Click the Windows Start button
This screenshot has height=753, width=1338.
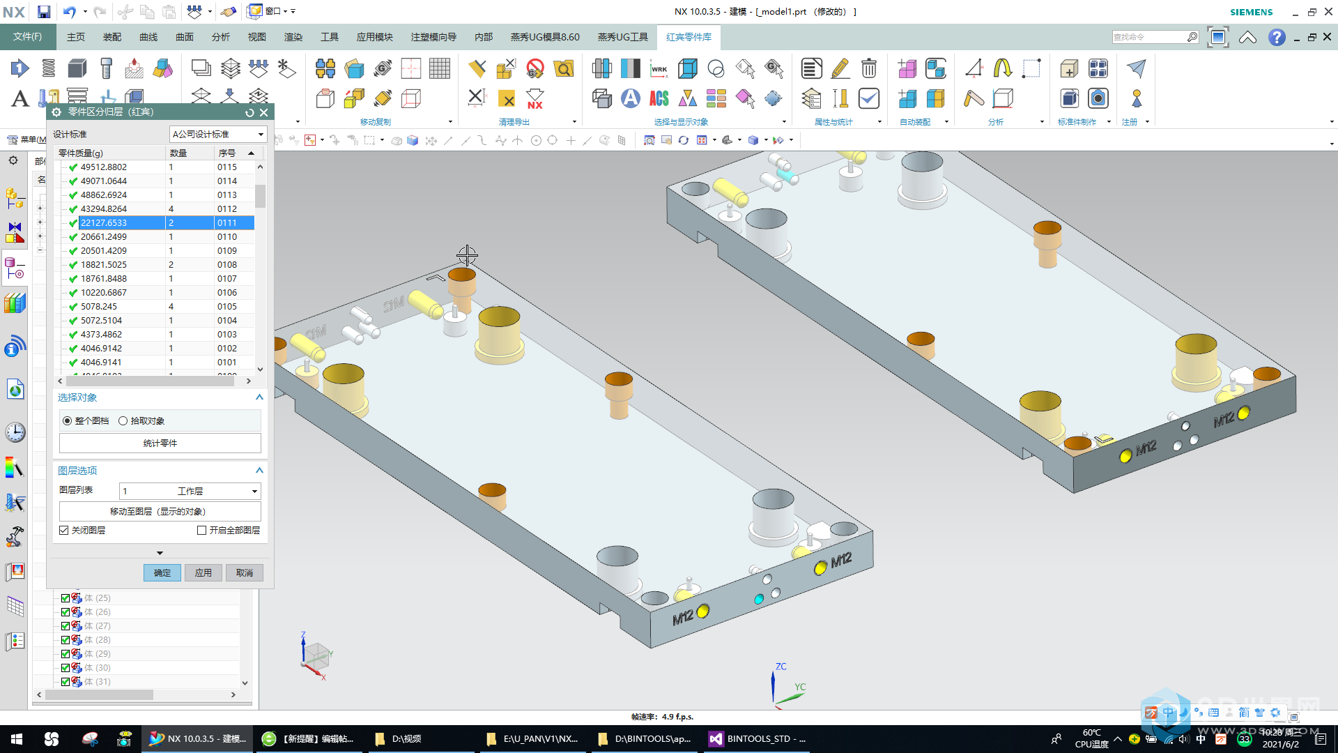pos(17,739)
